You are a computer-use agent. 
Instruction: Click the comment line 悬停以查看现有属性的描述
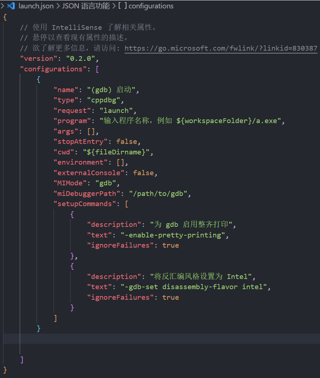74,38
